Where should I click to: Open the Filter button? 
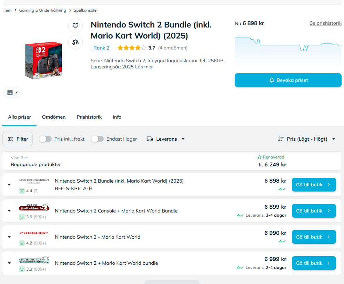pyautogui.click(x=18, y=139)
